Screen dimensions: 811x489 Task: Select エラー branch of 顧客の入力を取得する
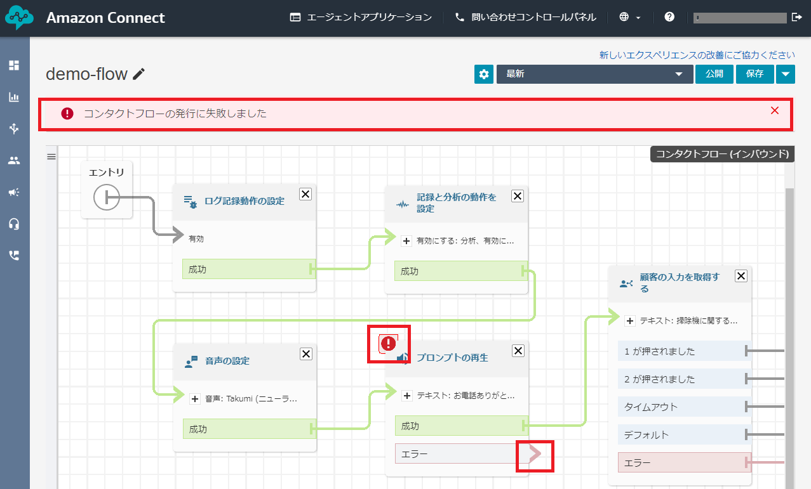[x=685, y=462]
